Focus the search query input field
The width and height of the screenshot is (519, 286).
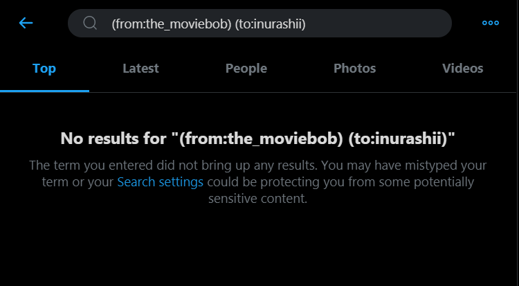[277, 24]
